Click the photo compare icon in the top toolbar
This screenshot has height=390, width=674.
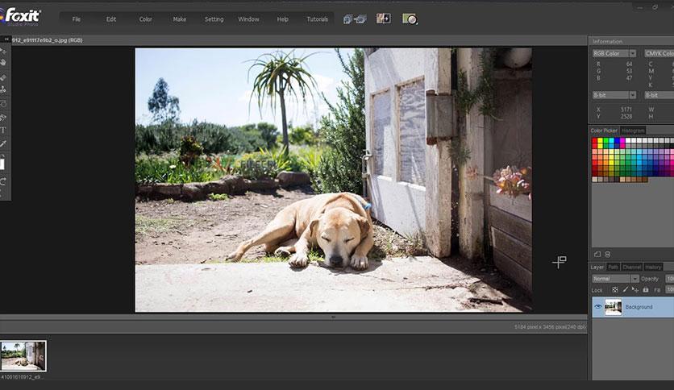point(384,19)
